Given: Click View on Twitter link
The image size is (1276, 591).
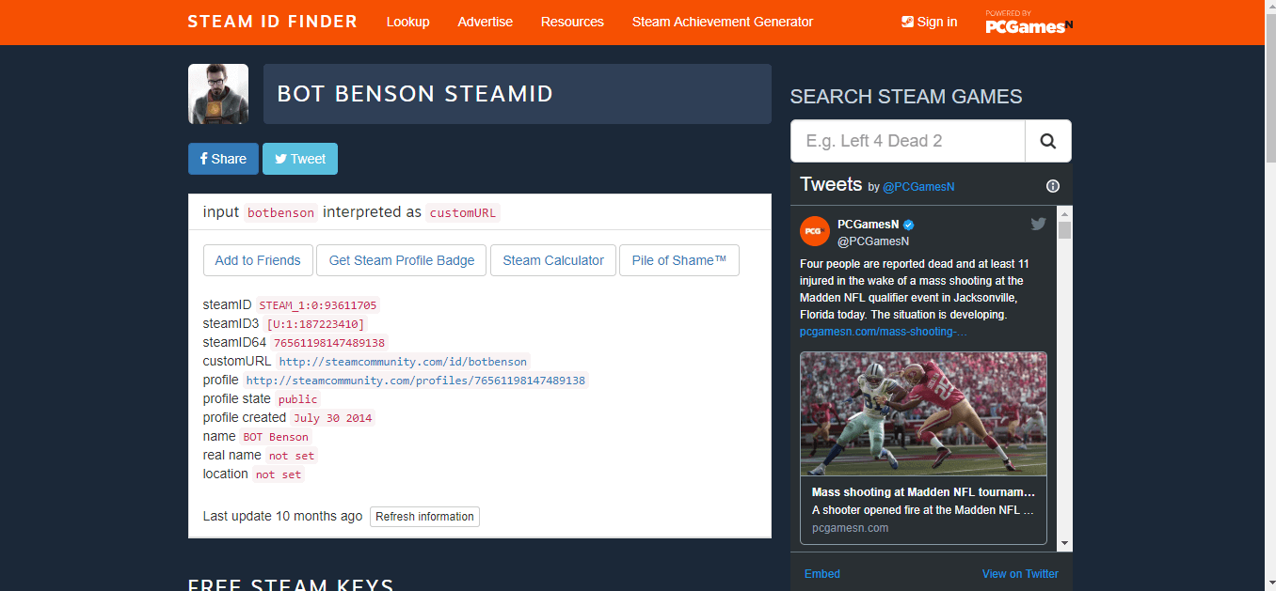Looking at the screenshot, I should [x=1020, y=574].
